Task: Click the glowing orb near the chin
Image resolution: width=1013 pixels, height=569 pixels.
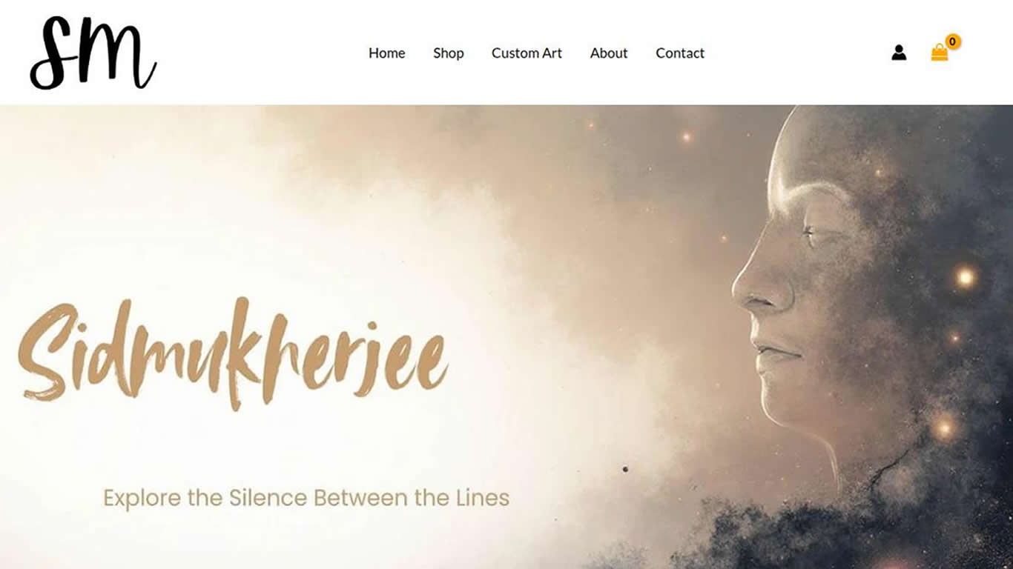Action: 944,427
